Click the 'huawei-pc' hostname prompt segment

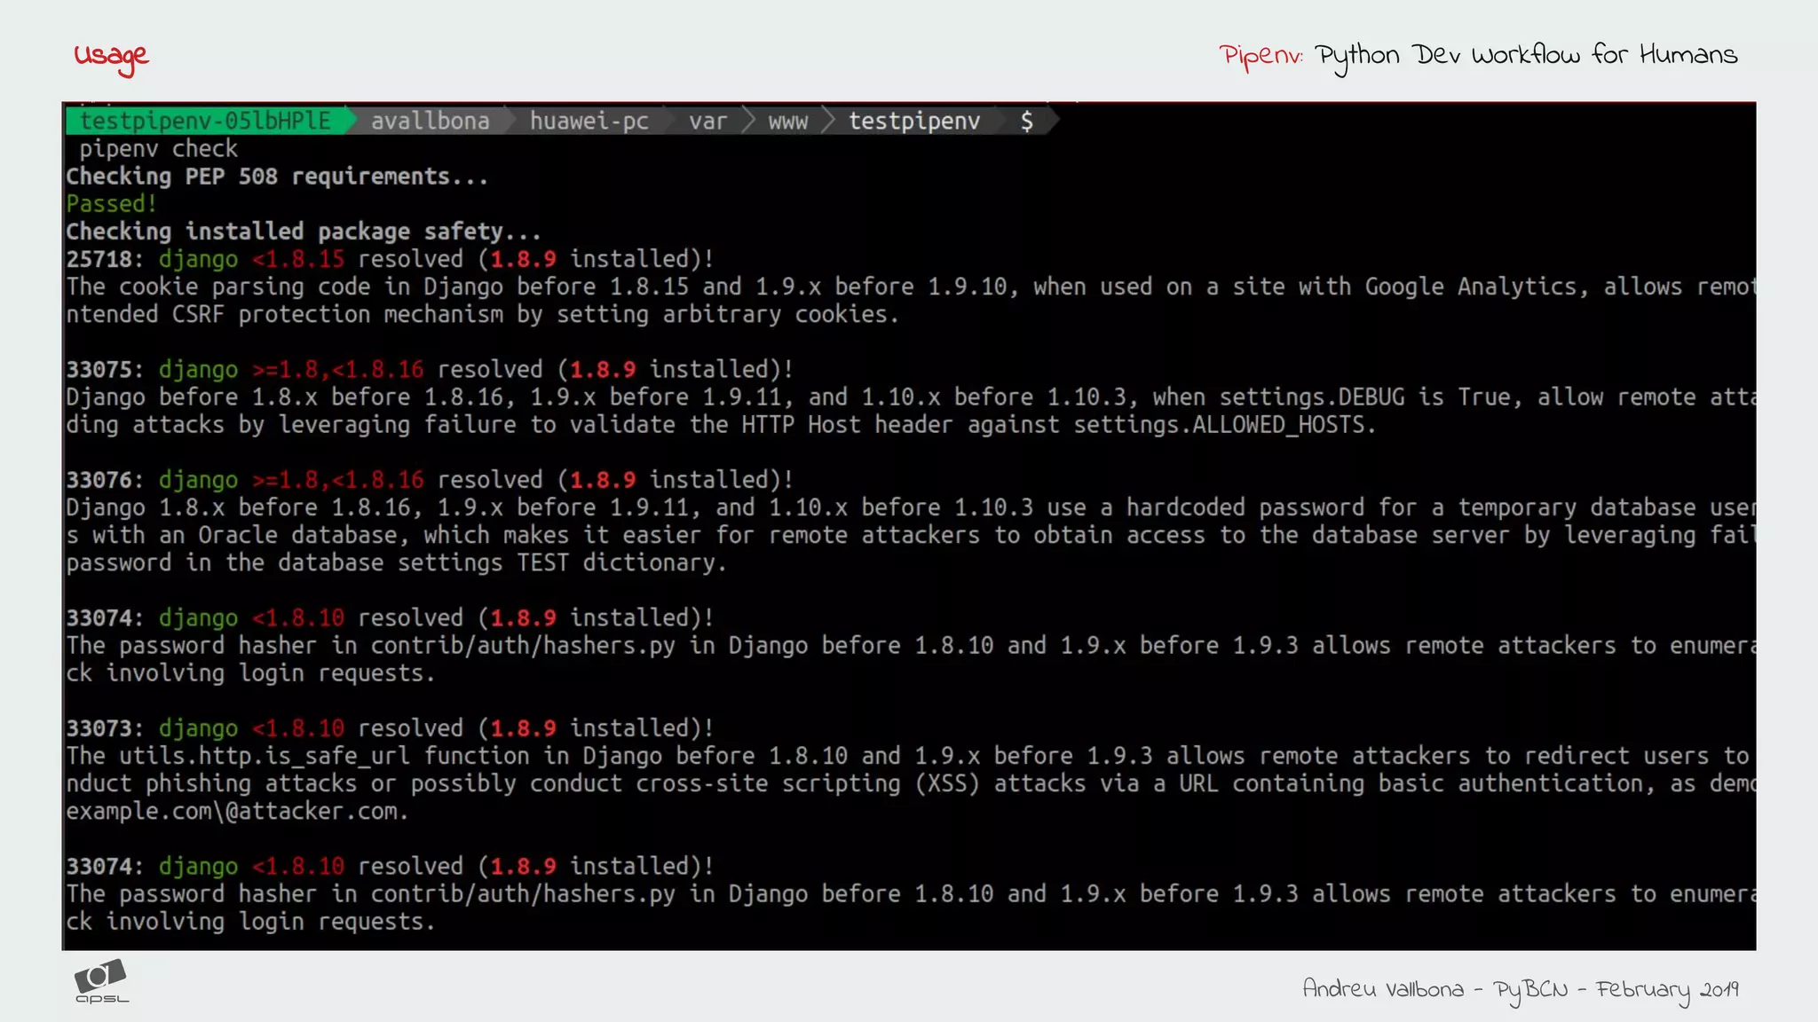[x=589, y=121]
